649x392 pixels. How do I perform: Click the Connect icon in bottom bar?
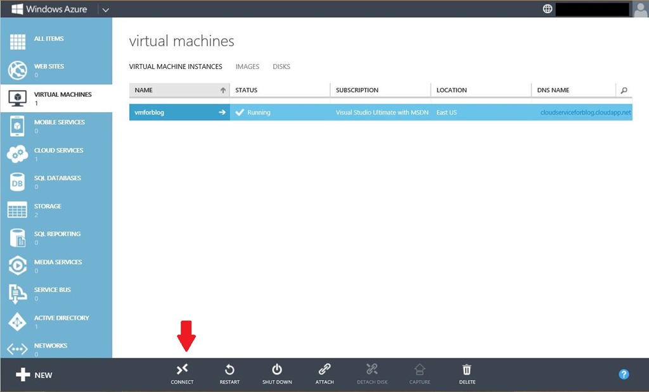[182, 369]
